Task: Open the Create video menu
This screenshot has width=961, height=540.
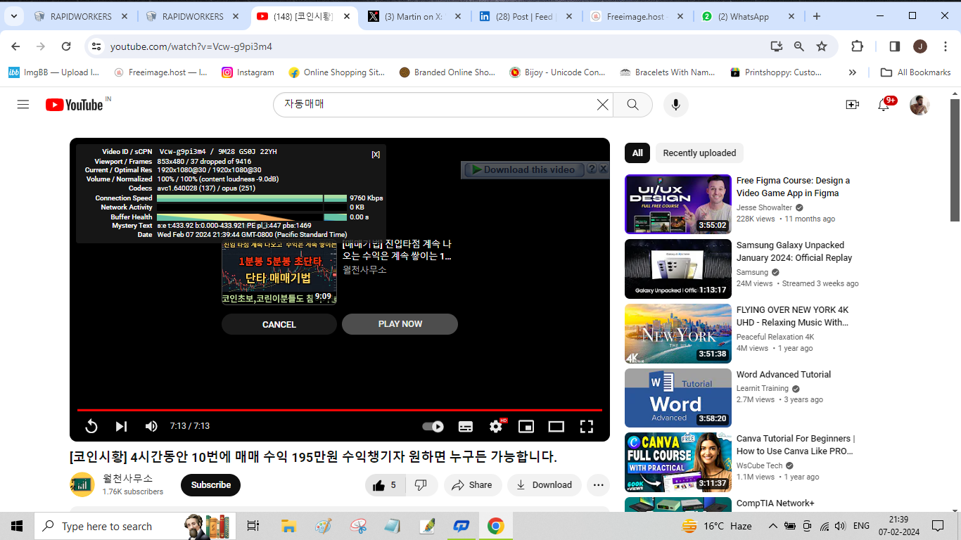Action: [x=852, y=105]
